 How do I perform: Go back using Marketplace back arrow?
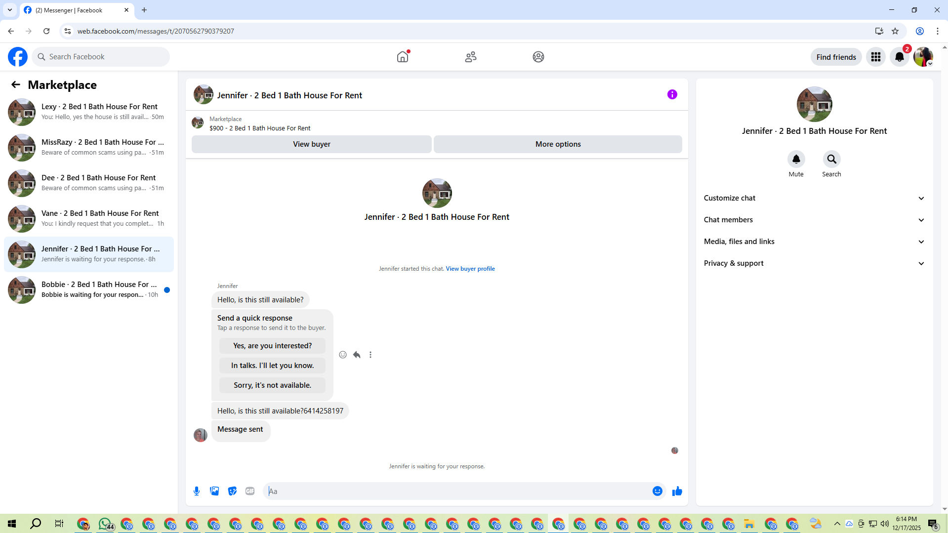(x=16, y=84)
